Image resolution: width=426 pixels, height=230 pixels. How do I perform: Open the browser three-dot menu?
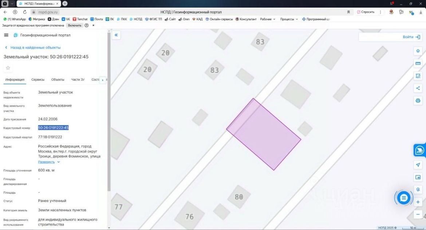click(x=380, y=12)
